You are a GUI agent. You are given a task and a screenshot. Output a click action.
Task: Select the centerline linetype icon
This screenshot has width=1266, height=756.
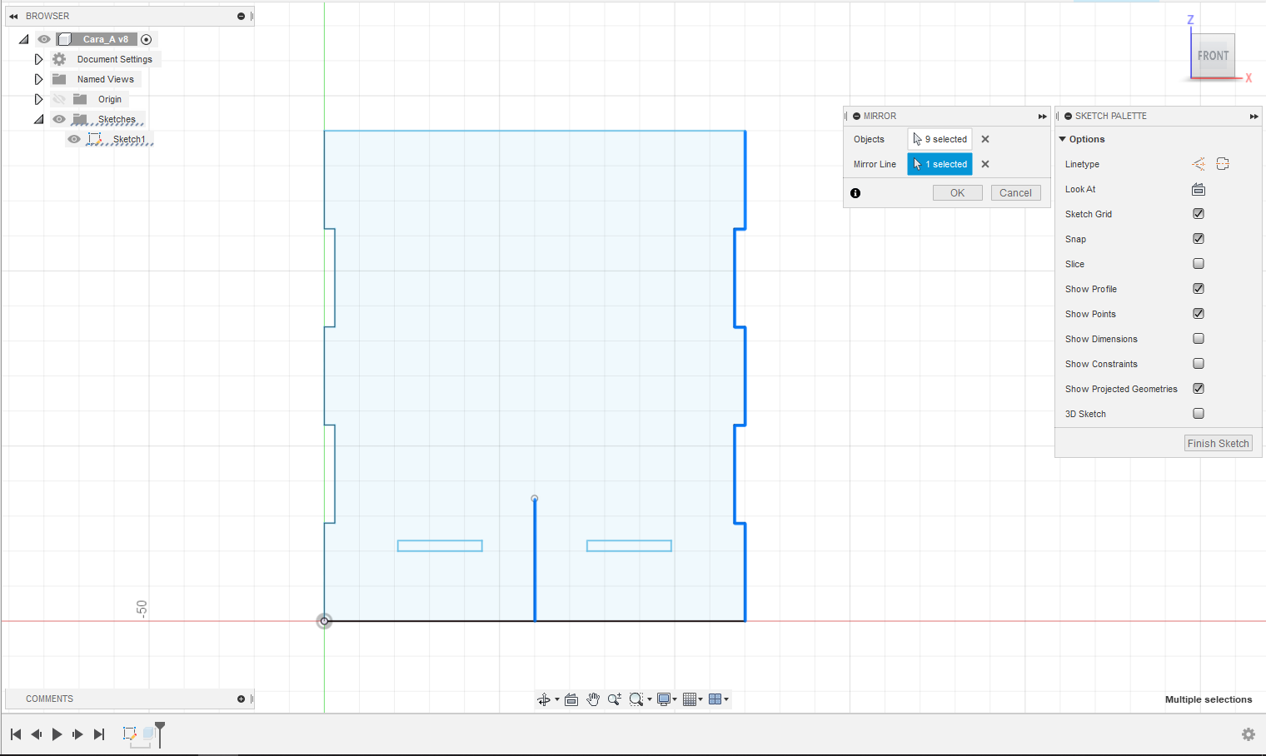click(1223, 164)
